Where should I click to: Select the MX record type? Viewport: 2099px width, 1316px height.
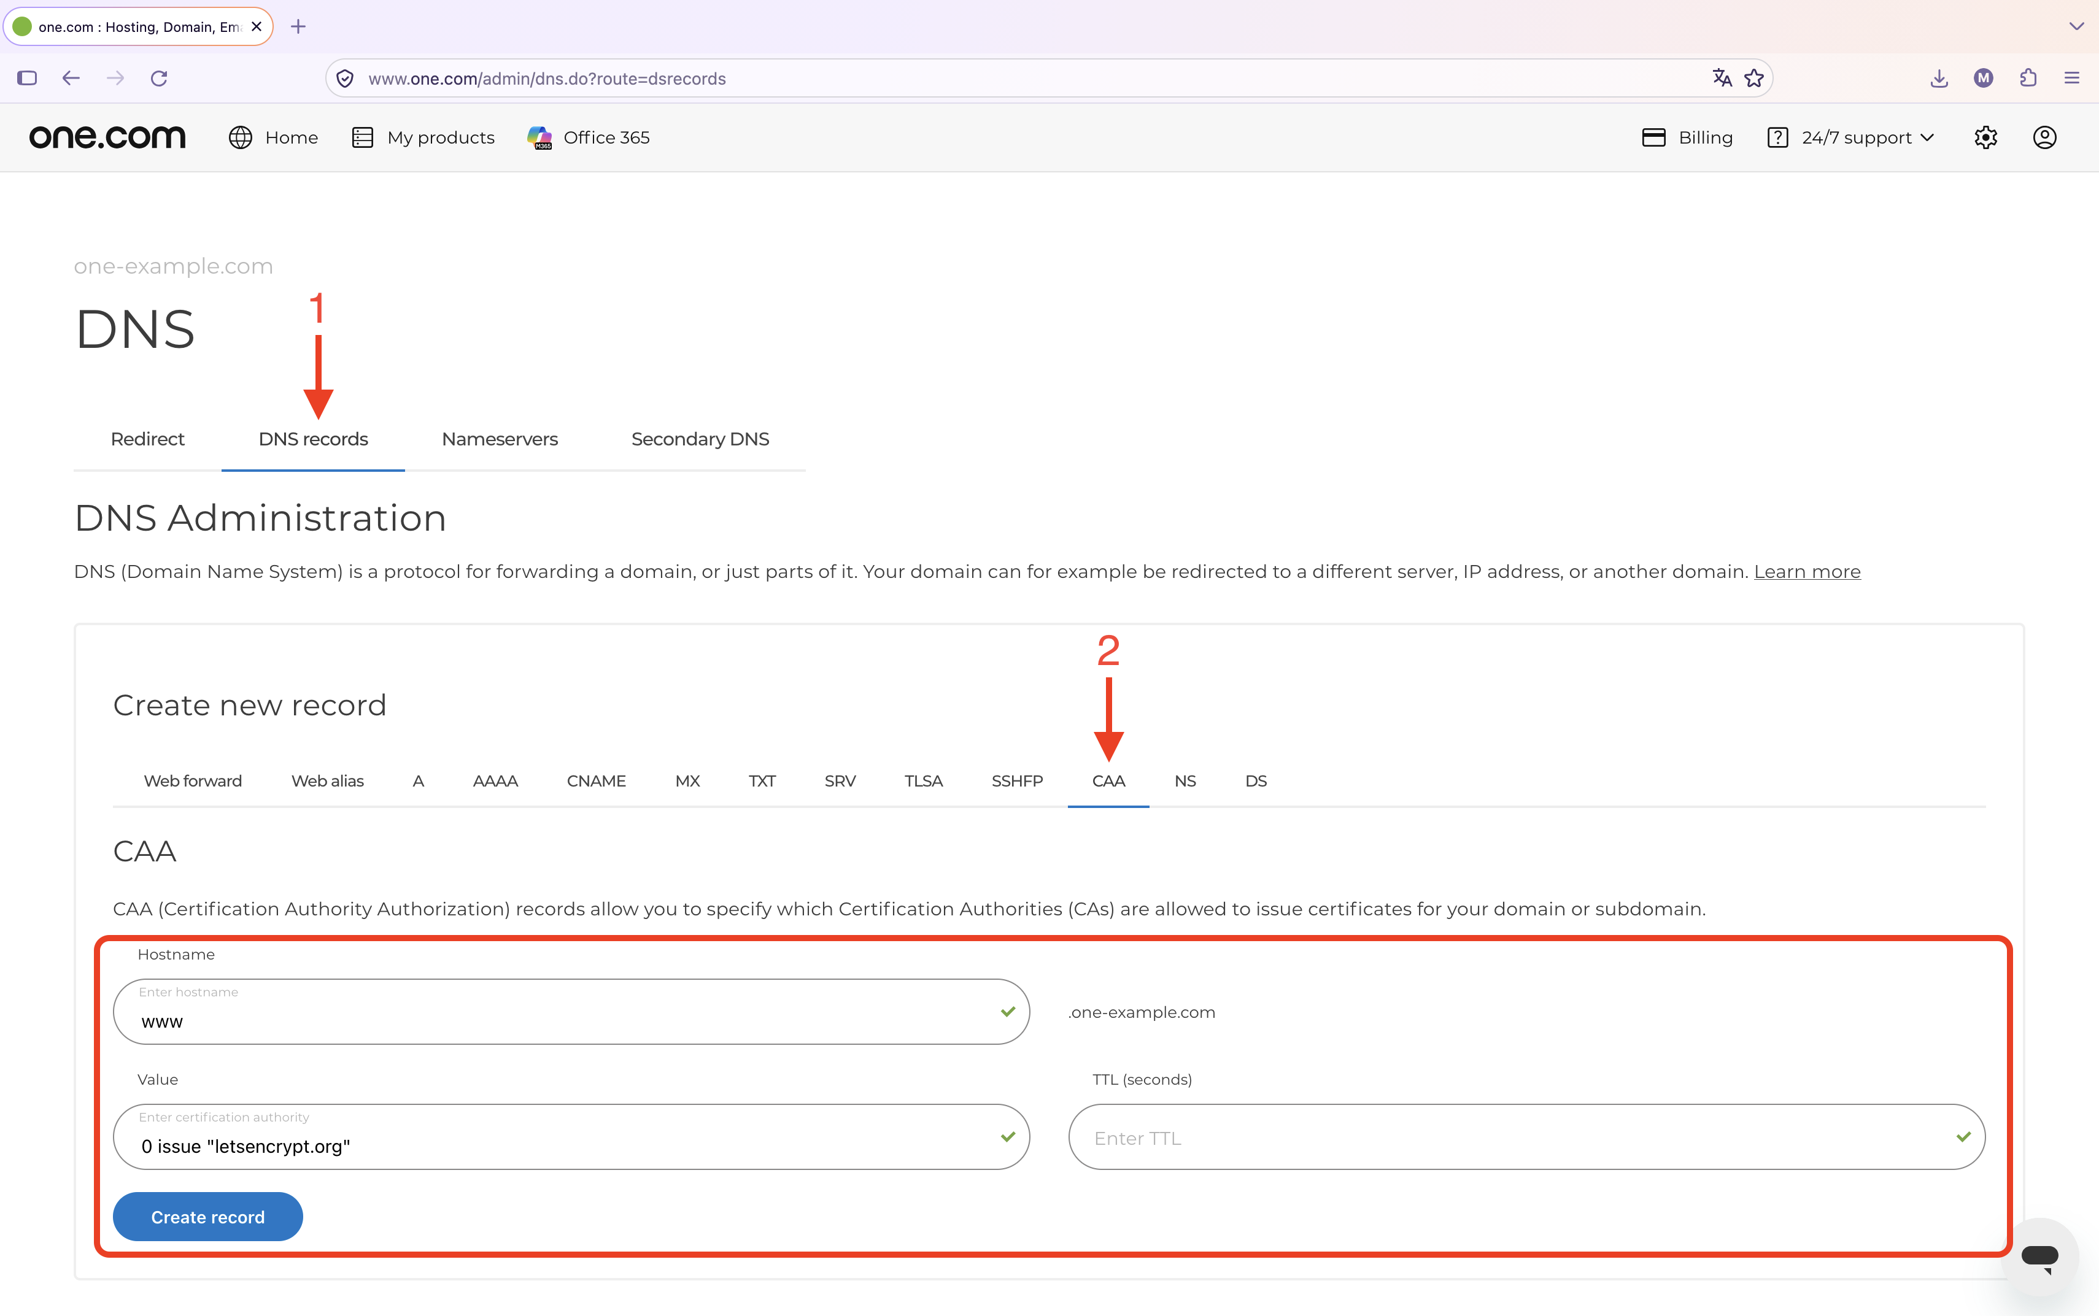pyautogui.click(x=687, y=781)
